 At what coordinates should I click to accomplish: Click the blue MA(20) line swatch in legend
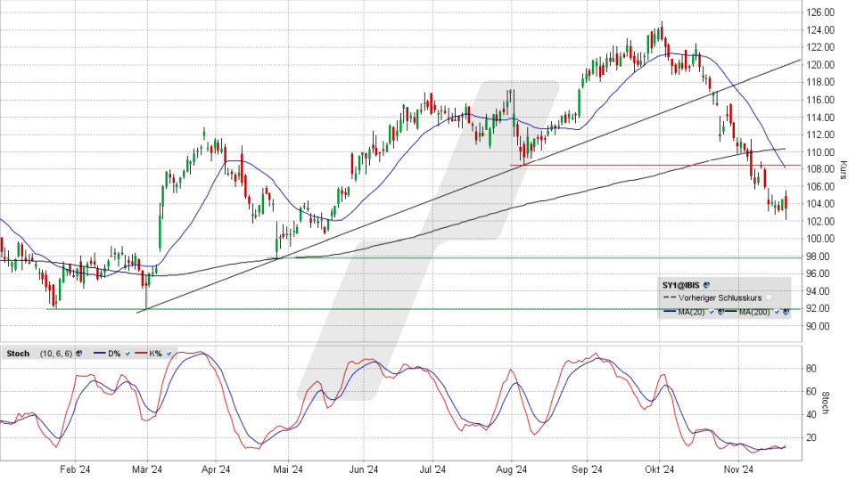(x=670, y=311)
